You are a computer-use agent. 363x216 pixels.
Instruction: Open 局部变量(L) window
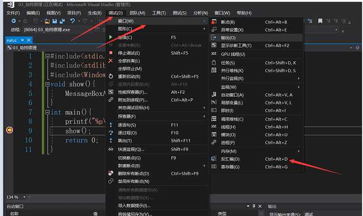click(x=256, y=103)
